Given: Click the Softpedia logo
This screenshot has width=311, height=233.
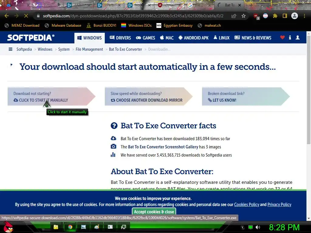Looking at the screenshot, I should pyautogui.click(x=31, y=38).
